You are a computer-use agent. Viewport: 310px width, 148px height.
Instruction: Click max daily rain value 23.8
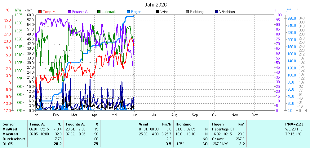241,134
